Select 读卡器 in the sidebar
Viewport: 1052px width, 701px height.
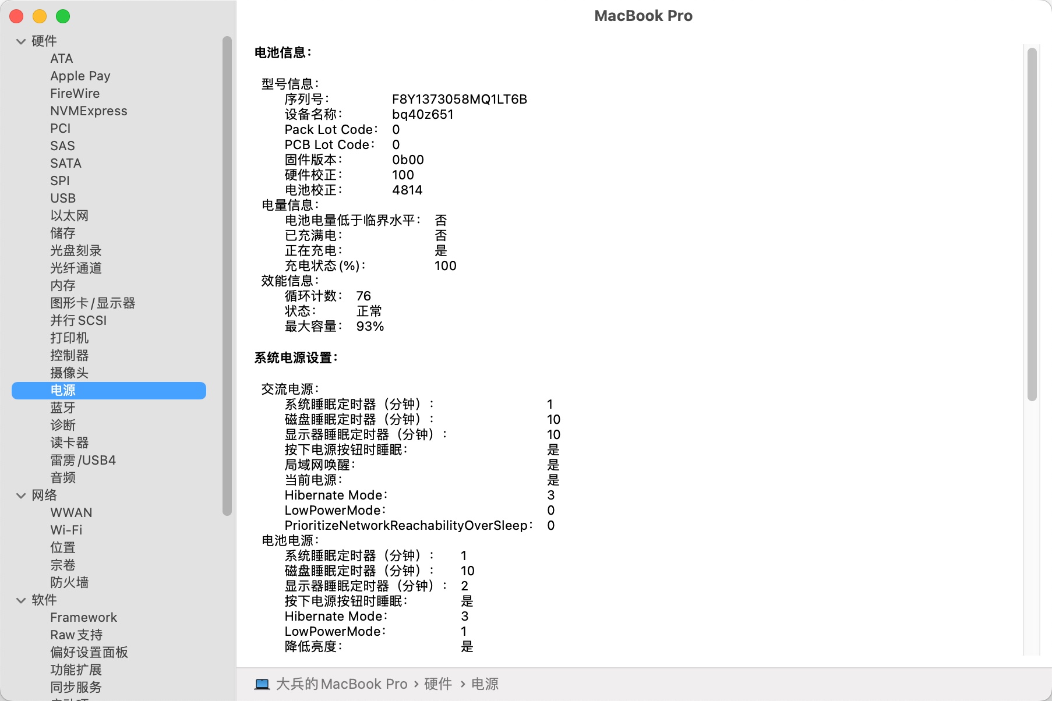pos(69,443)
